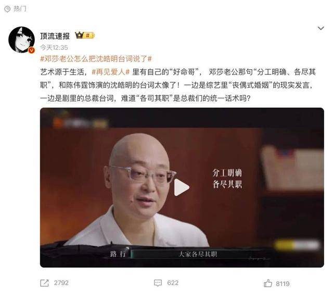
Task: Open the #再见爱人# hashtag link
Action: [110, 72]
